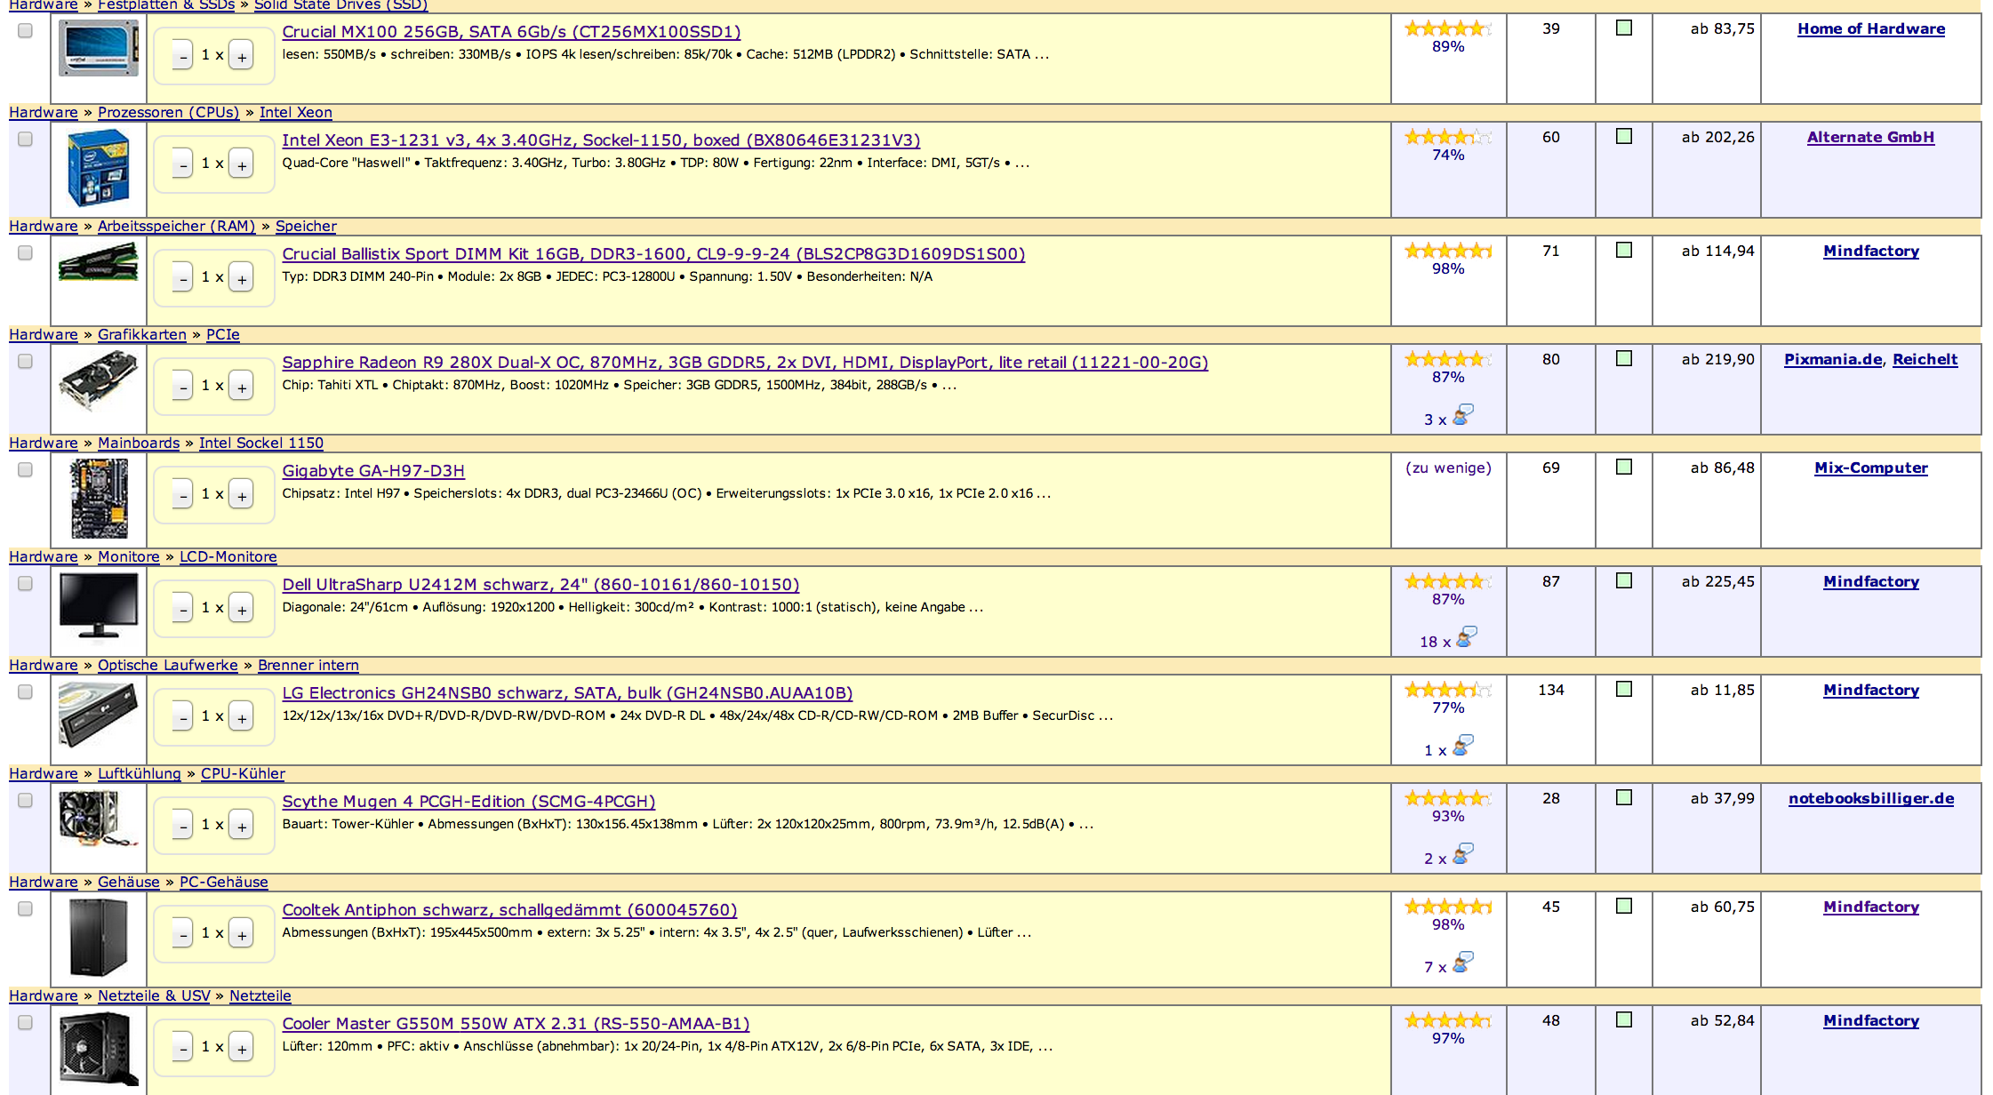Screen dimensions: 1993x1095
Task: Decrease quantity of Crucial Ballistix Sport RAM
Action: point(182,278)
